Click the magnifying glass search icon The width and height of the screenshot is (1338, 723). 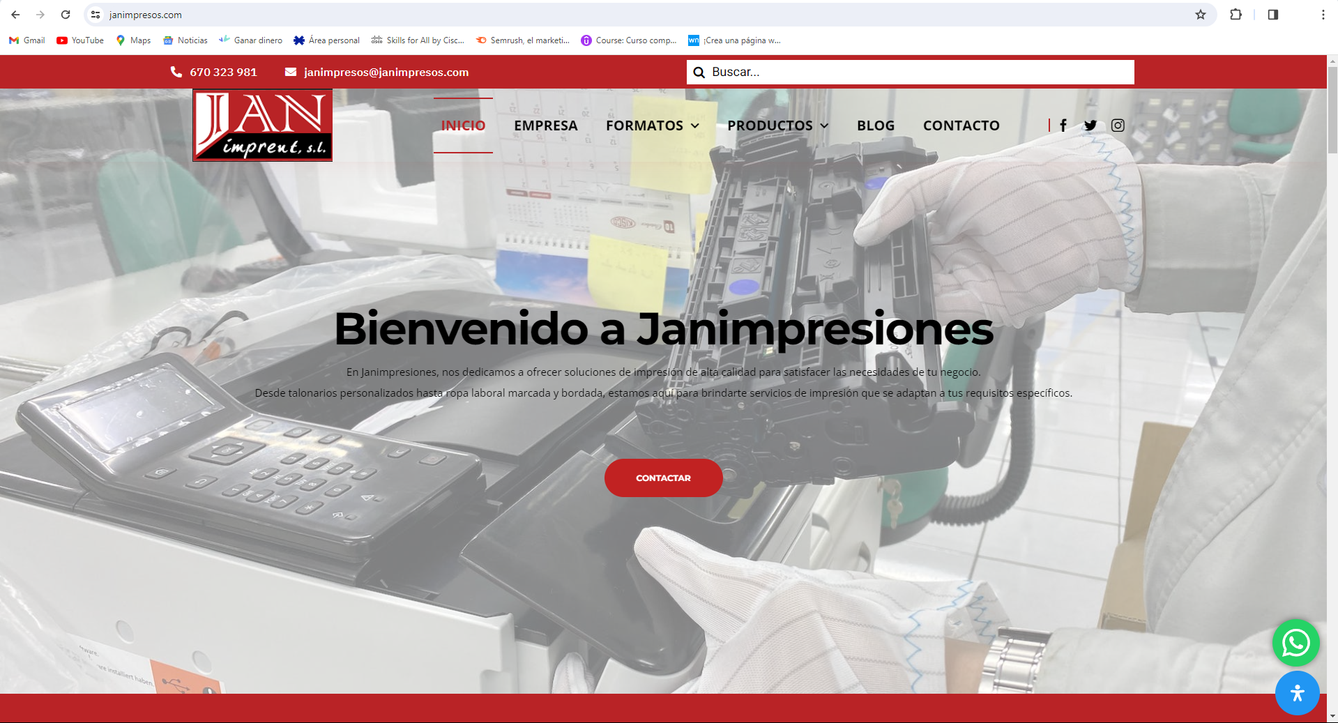pyautogui.click(x=699, y=72)
